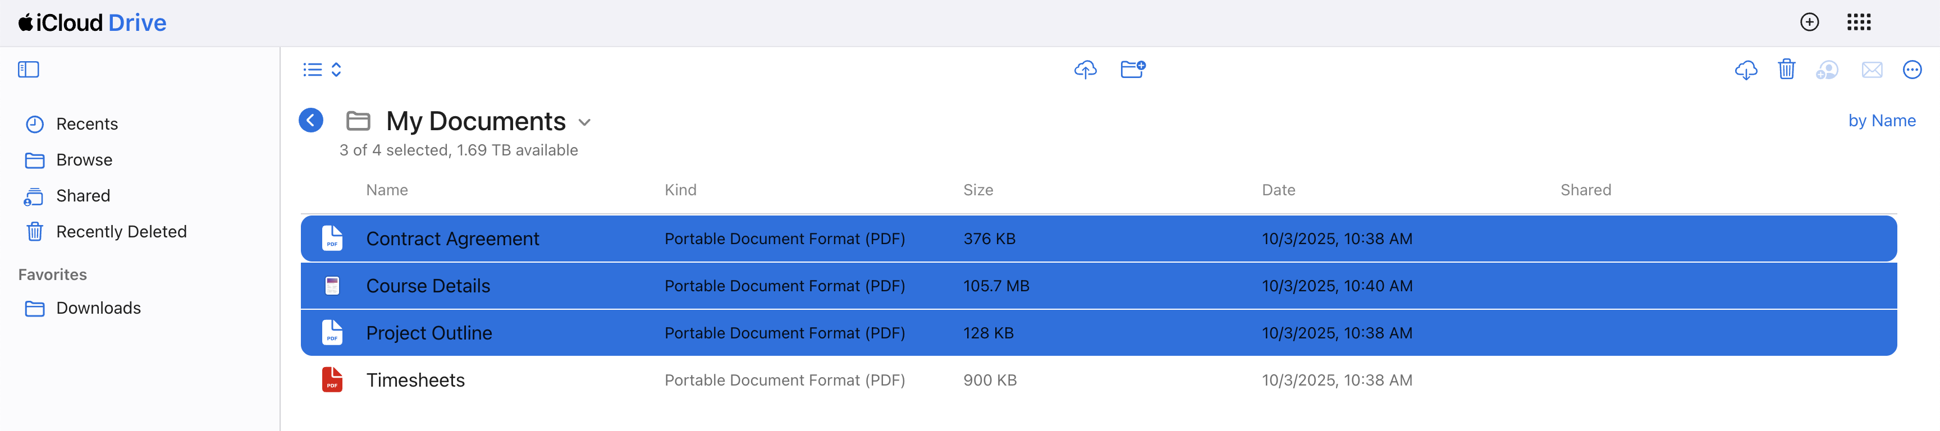Go back using the blue arrow button
Image resolution: width=1940 pixels, height=431 pixels.
pos(311,121)
